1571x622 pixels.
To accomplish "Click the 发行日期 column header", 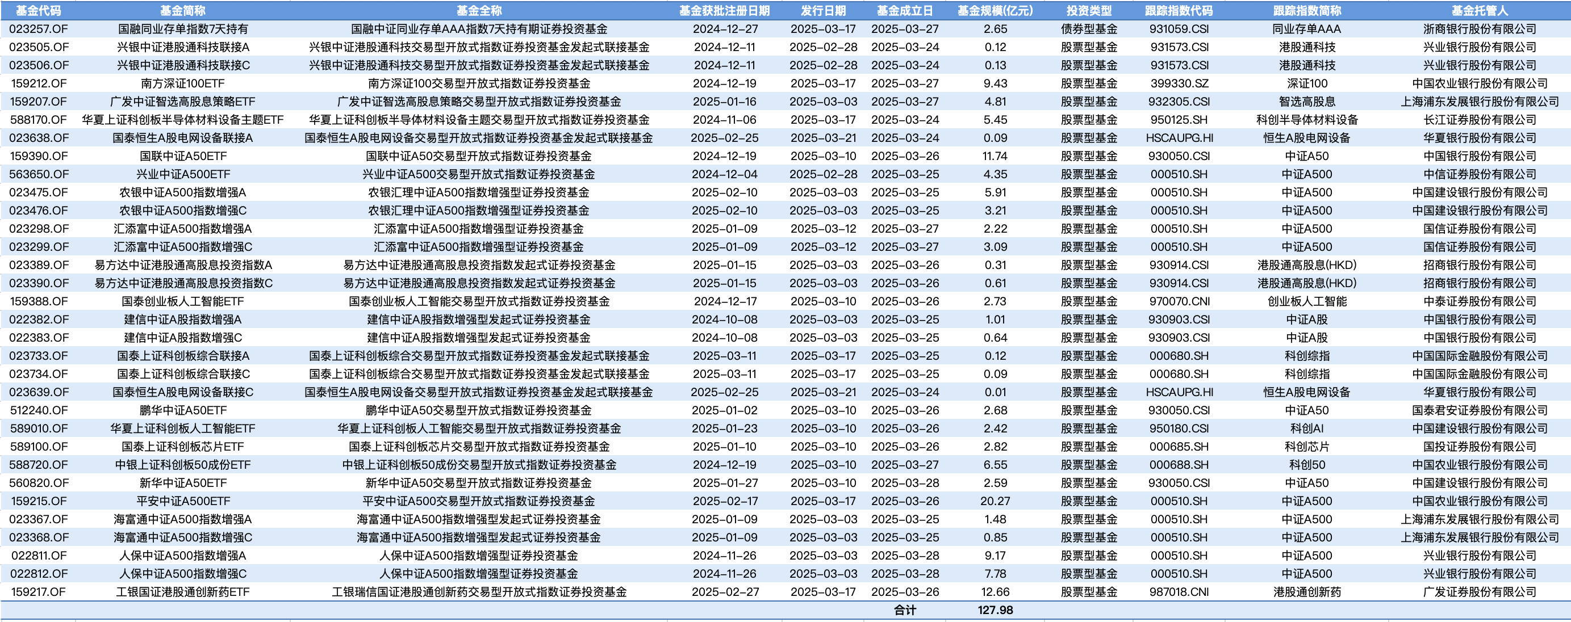I will tap(822, 10).
